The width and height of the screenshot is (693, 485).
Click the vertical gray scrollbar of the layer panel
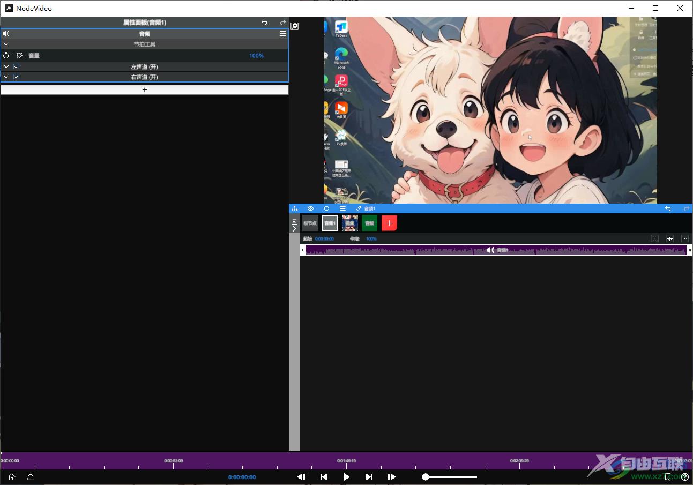coord(294,343)
